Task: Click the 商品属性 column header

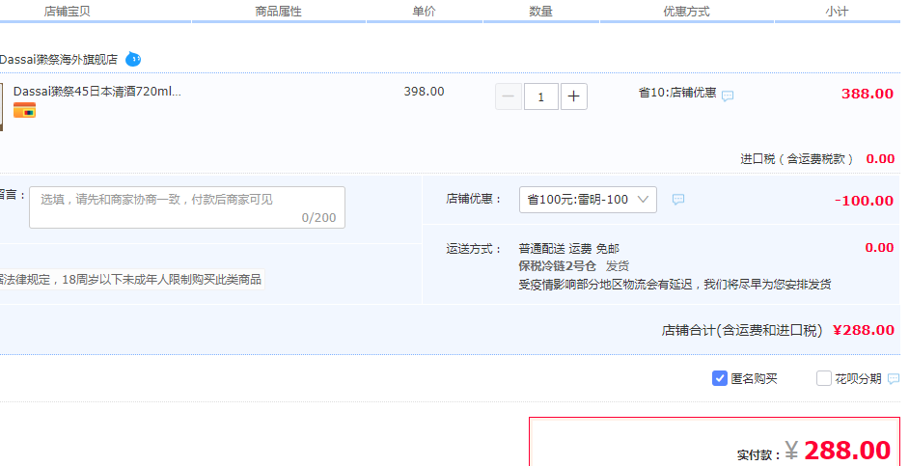Action: 278,11
